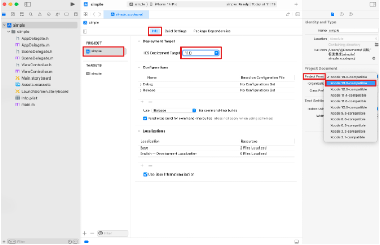
Task: Open the Debug navigator
Action: pos(58,14)
